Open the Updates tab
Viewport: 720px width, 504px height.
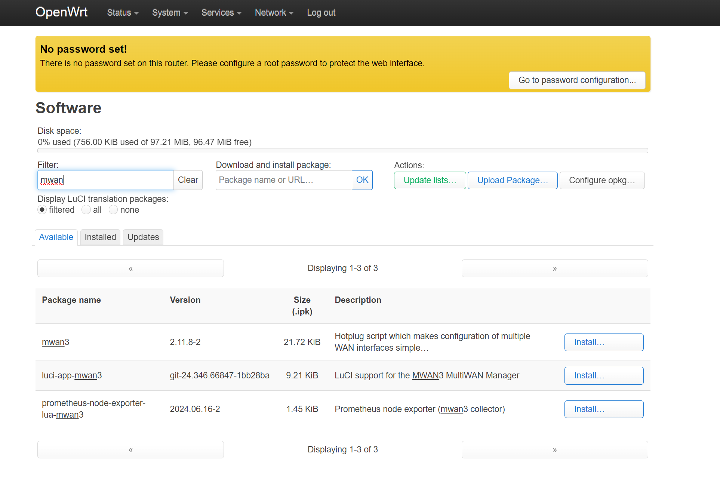pyautogui.click(x=143, y=237)
